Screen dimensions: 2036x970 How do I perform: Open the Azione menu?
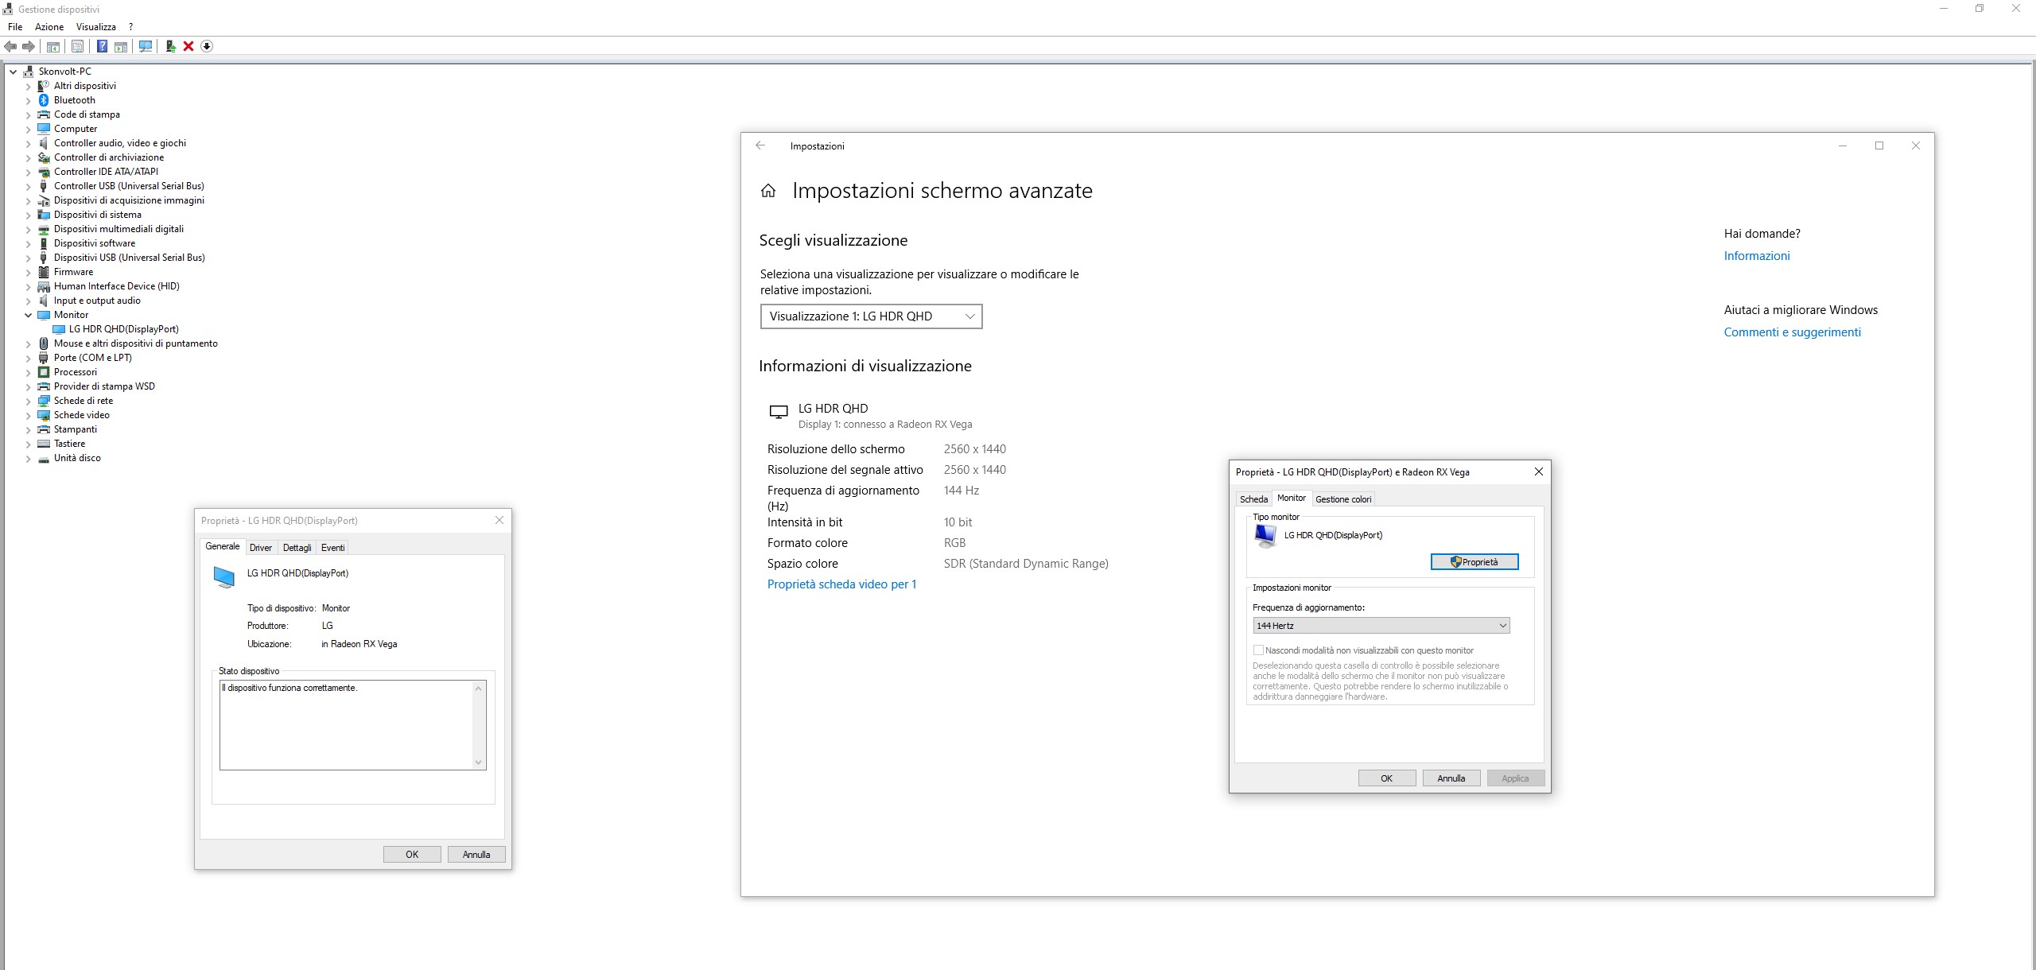tap(49, 27)
